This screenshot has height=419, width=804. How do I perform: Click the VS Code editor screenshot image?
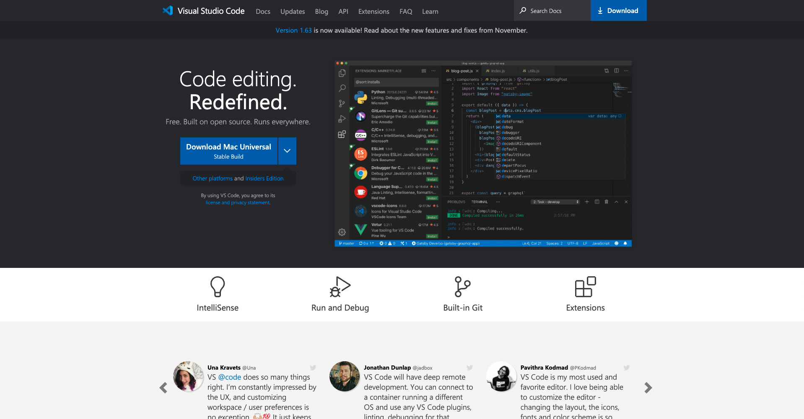pyautogui.click(x=483, y=154)
